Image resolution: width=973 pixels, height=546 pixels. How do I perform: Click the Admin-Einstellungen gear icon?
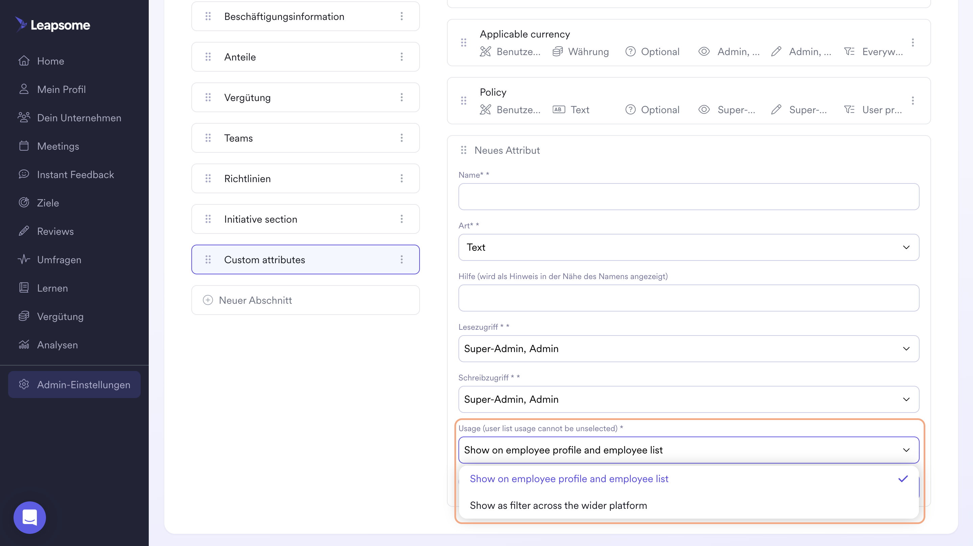(x=24, y=384)
